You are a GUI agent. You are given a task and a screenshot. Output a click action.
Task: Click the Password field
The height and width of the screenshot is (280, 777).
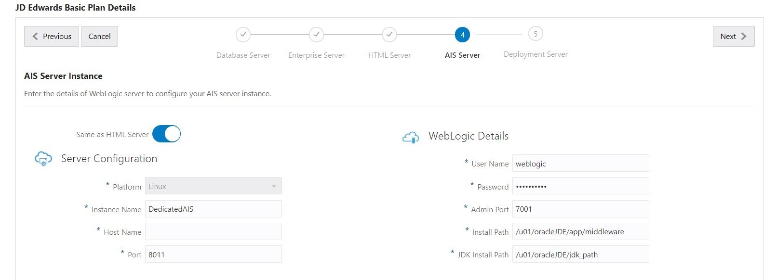(x=581, y=186)
